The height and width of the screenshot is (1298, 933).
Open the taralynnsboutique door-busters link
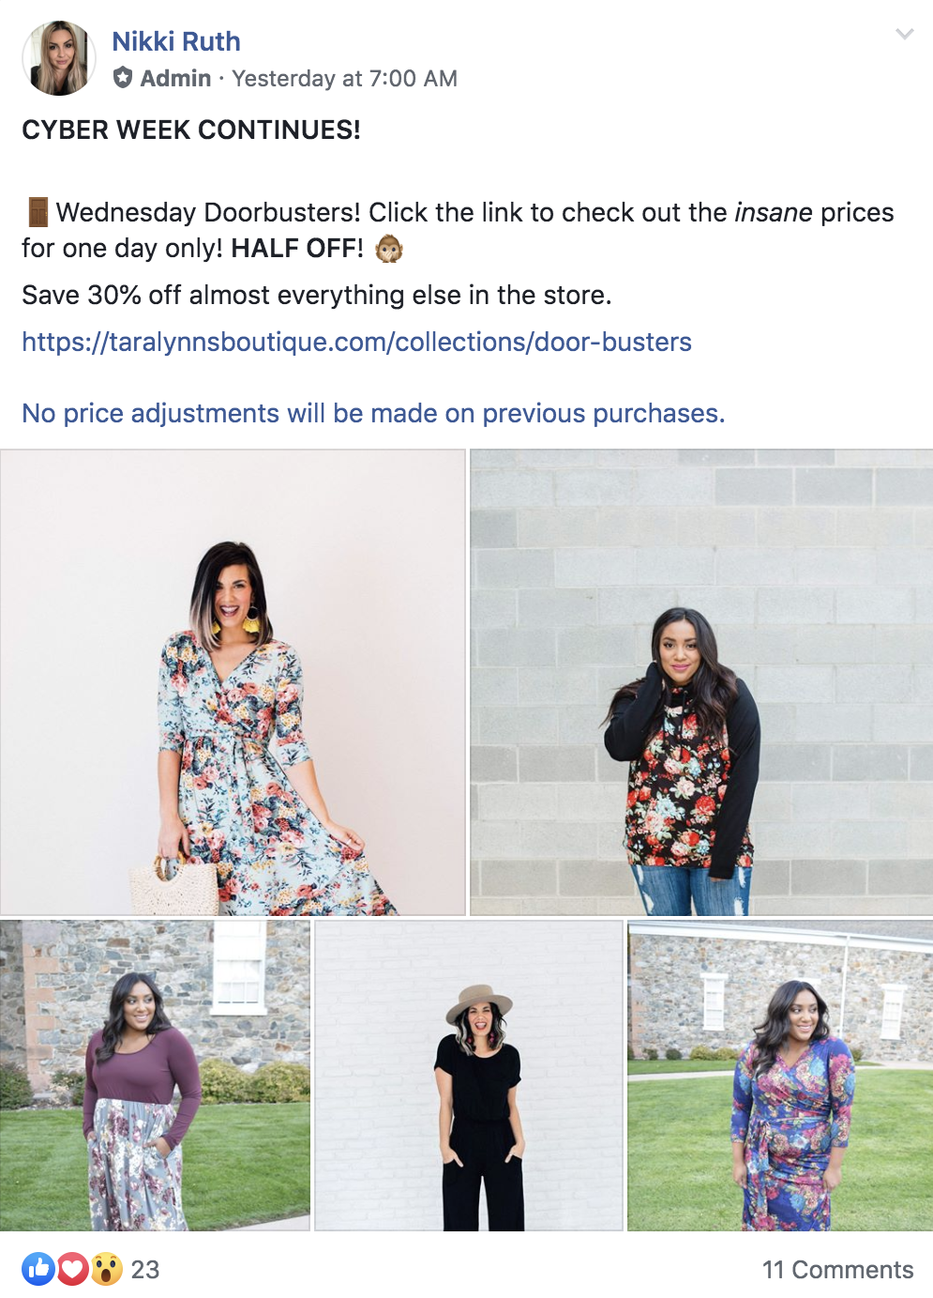[x=356, y=342]
